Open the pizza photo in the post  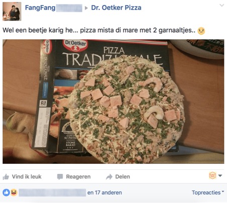[x=113, y=101]
